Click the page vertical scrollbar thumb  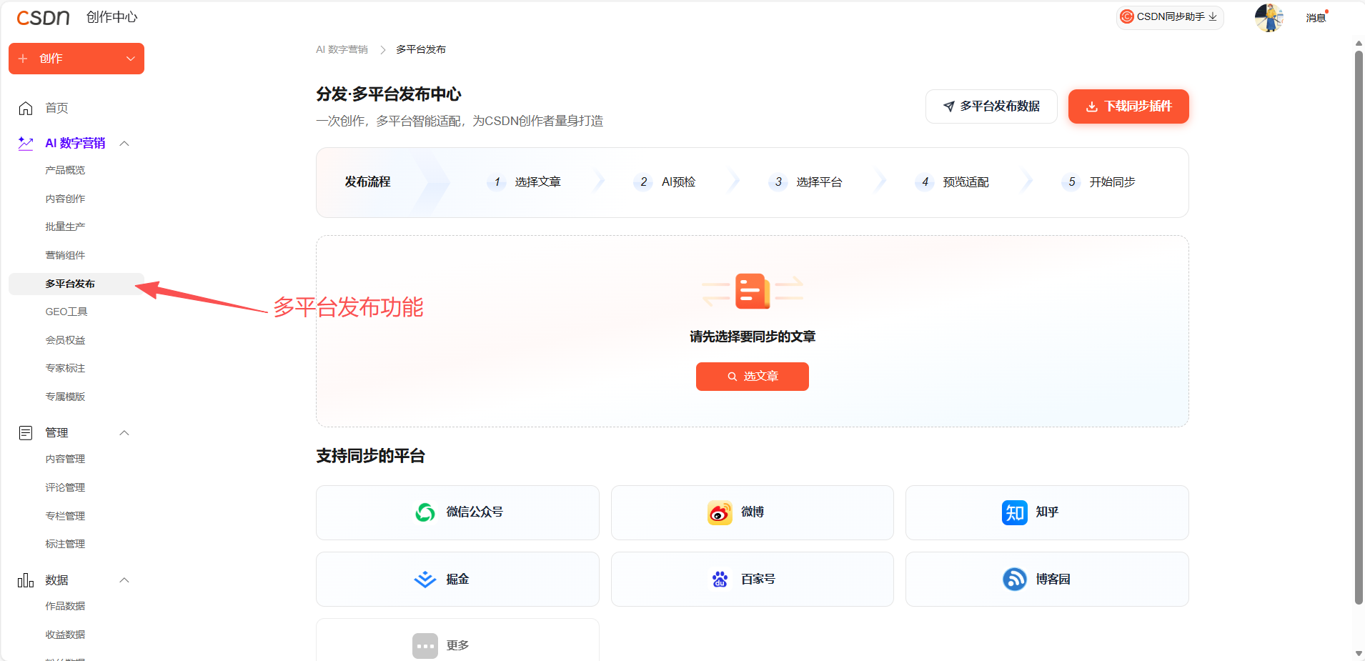coord(1359,327)
